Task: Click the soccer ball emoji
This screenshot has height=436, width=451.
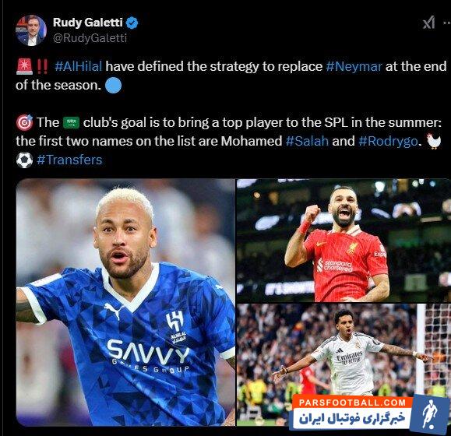Action: (24, 160)
